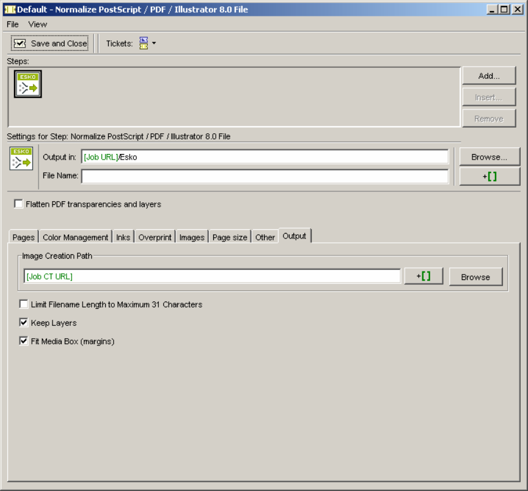The width and height of the screenshot is (528, 491).
Task: Select the Output tab
Action: point(295,236)
